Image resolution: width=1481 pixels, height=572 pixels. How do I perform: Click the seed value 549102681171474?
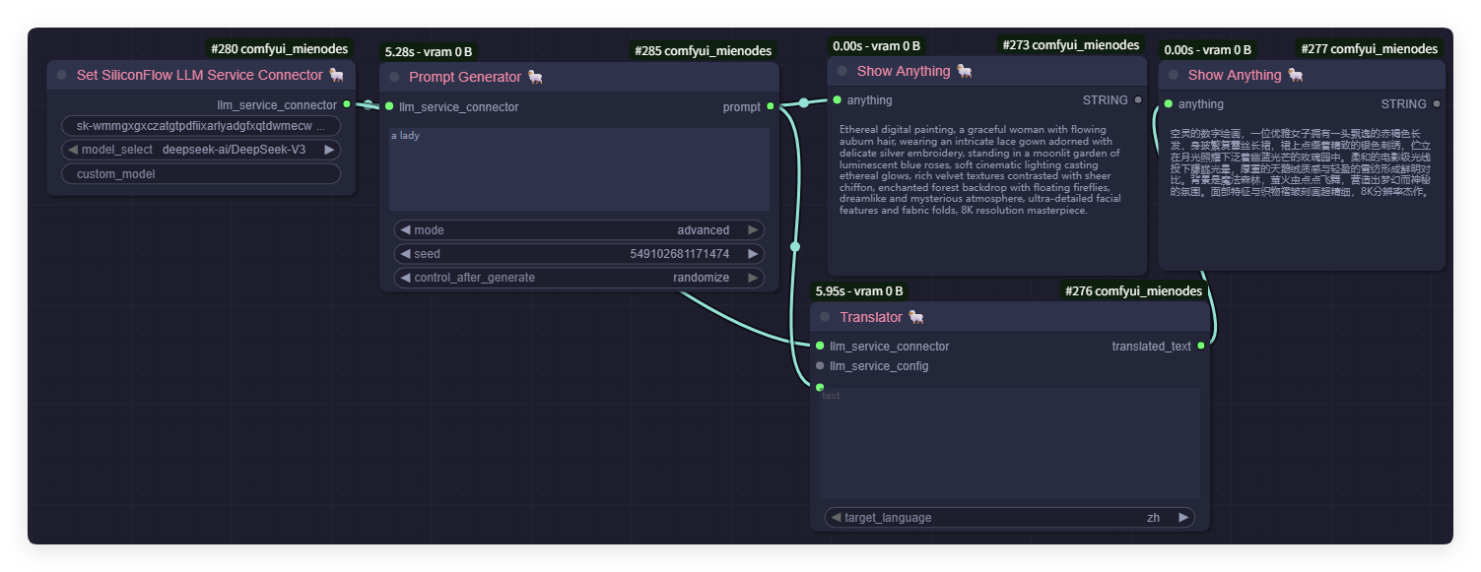[x=680, y=254]
